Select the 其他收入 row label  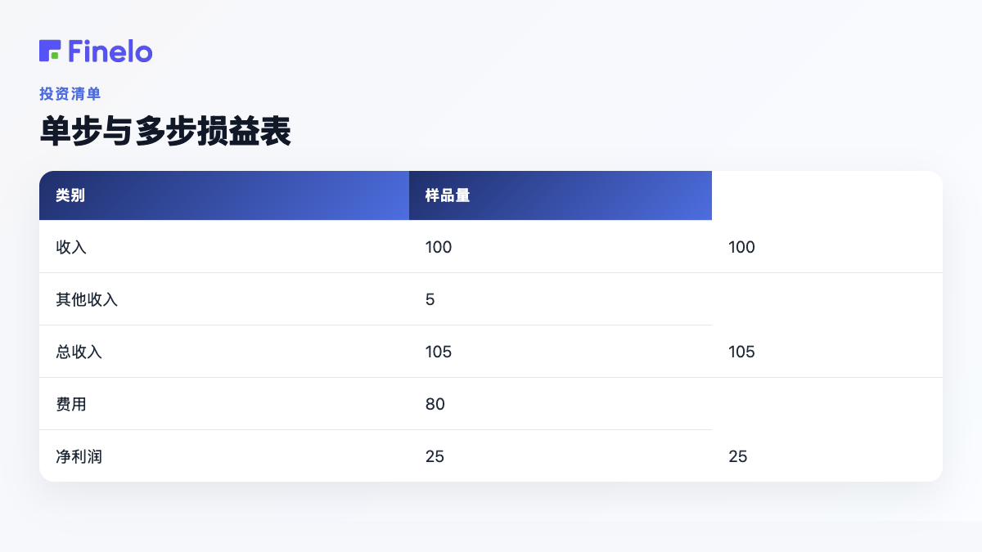tap(87, 299)
